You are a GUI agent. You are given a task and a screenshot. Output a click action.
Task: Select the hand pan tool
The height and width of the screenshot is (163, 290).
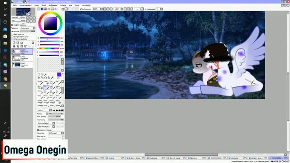[49, 77]
